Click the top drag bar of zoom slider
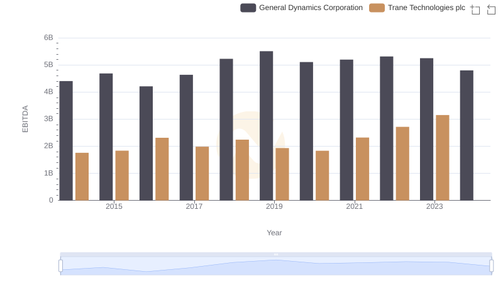503x290 pixels. pyautogui.click(x=276, y=254)
